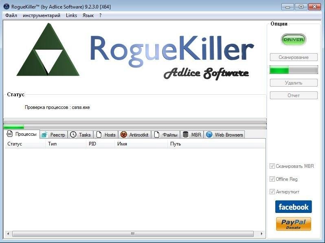Image resolution: width=325 pixels, height=243 pixels.
Task: Click the Antirootkit biohazard icon
Action: [124, 135]
